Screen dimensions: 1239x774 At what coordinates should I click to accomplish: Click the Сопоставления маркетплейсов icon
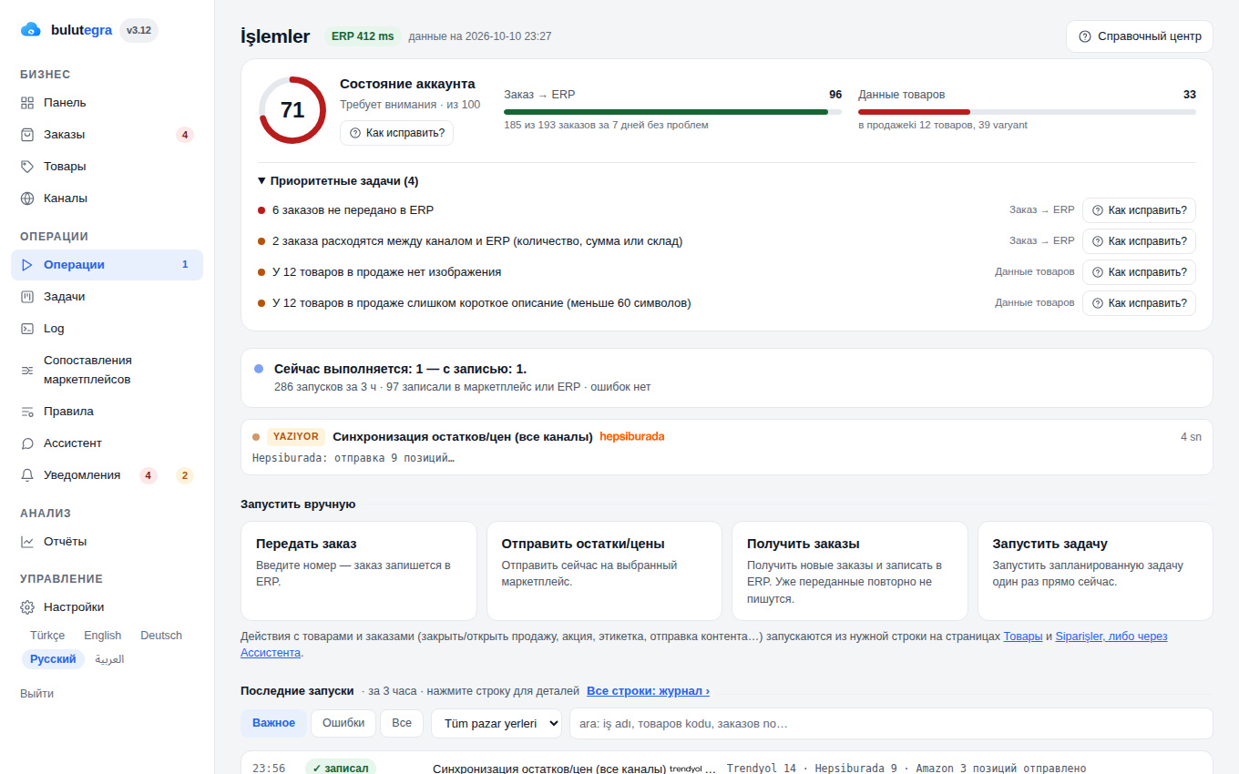pos(27,370)
